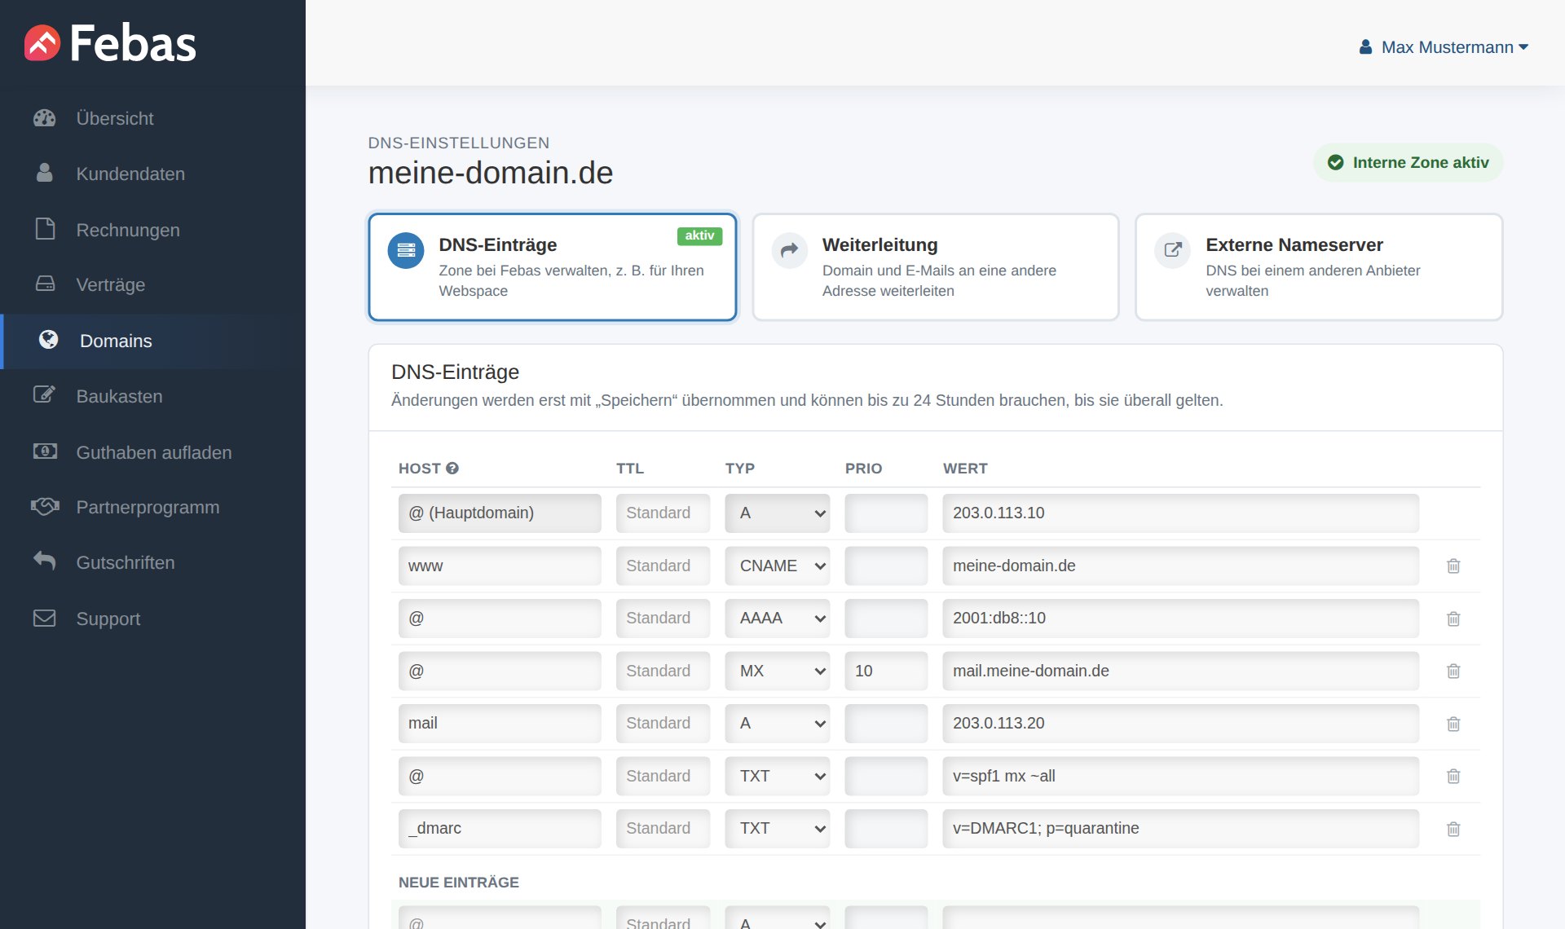Click the HOST help question-mark icon
The image size is (1565, 929).
coord(452,469)
